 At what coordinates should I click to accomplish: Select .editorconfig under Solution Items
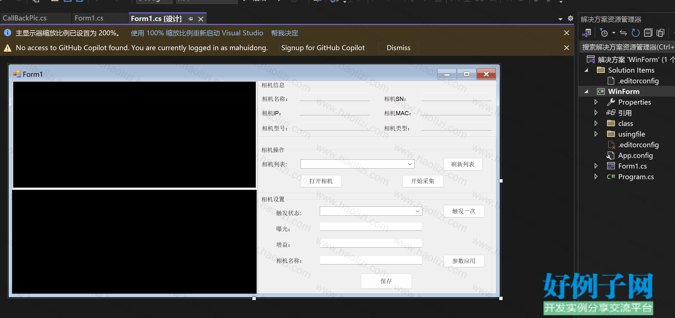(638, 81)
